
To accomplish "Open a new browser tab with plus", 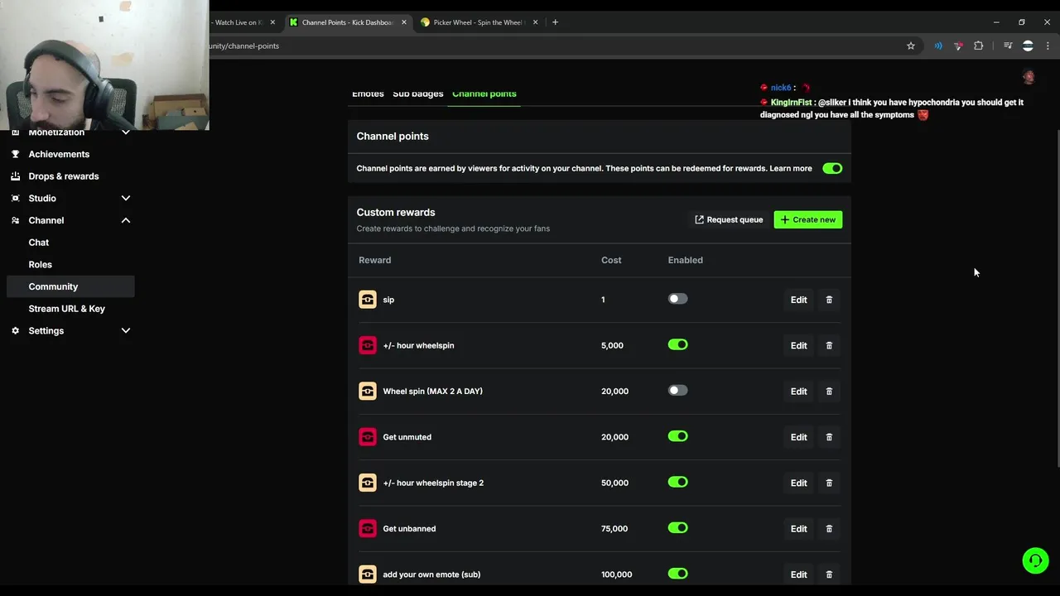I will tap(555, 22).
